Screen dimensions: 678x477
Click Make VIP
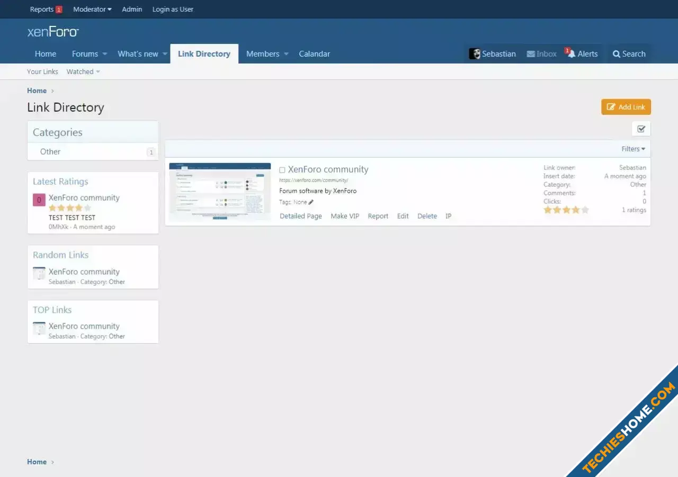click(345, 216)
